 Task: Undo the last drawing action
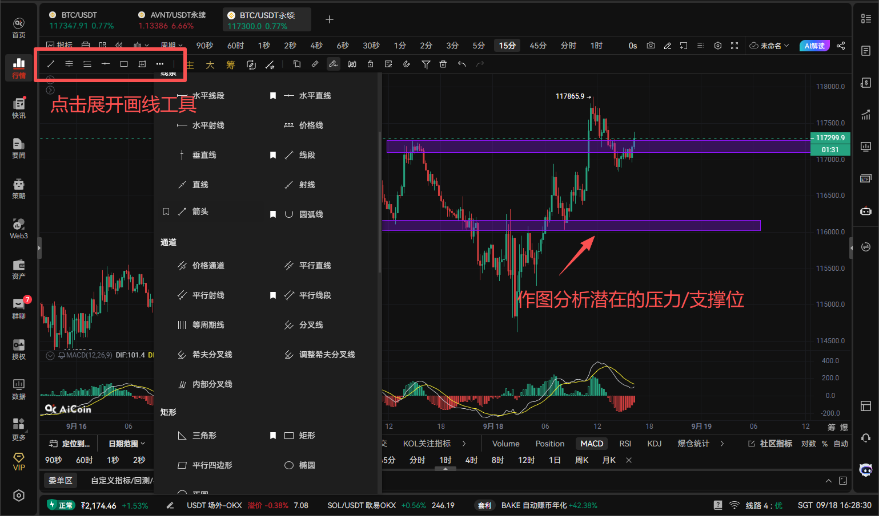click(461, 64)
